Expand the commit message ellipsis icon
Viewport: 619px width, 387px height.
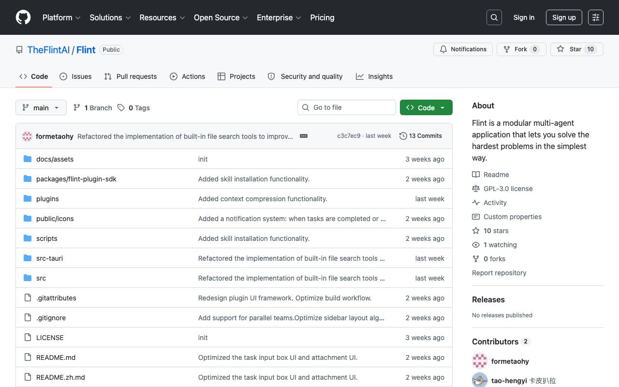tap(304, 136)
